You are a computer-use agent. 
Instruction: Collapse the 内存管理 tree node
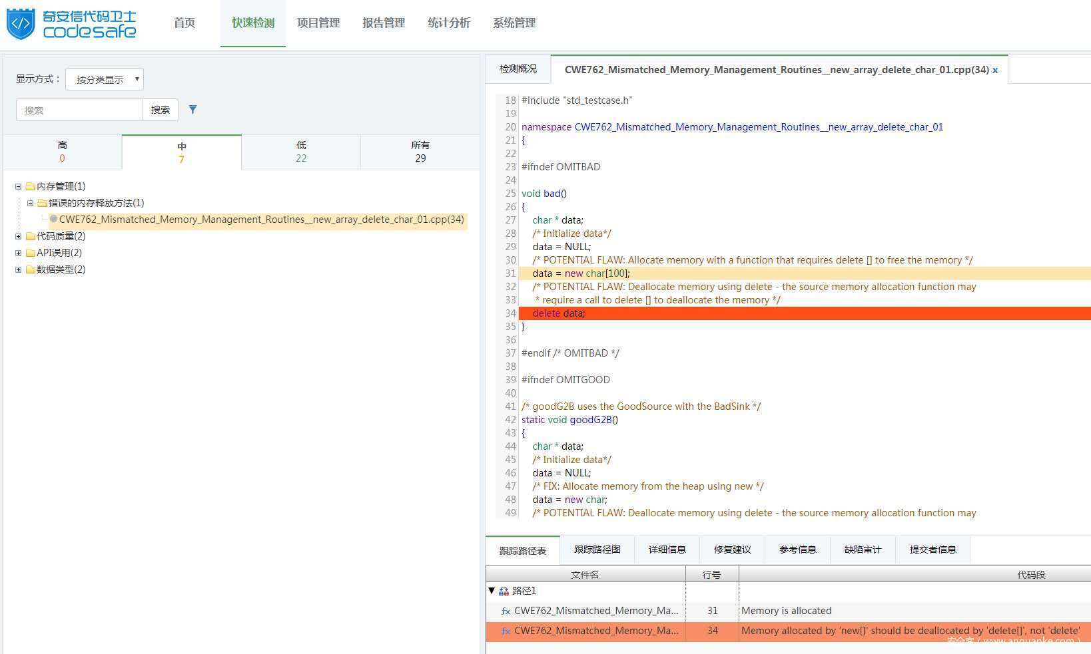(x=19, y=186)
